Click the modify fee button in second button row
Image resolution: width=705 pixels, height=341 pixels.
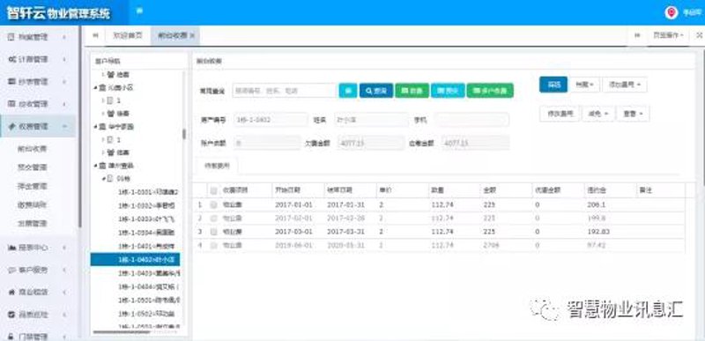coord(560,115)
